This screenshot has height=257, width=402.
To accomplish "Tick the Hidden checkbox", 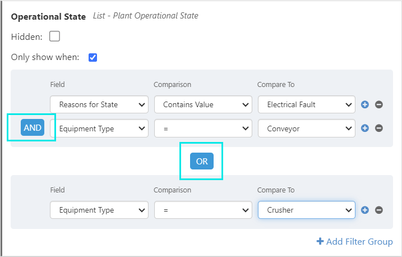I will point(54,36).
